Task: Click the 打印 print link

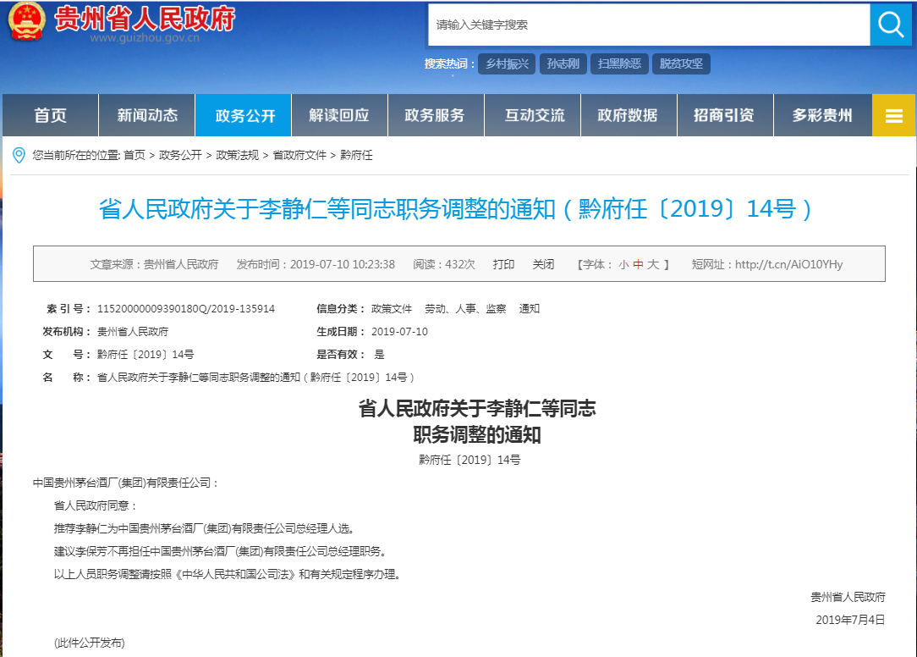Action: click(x=503, y=264)
